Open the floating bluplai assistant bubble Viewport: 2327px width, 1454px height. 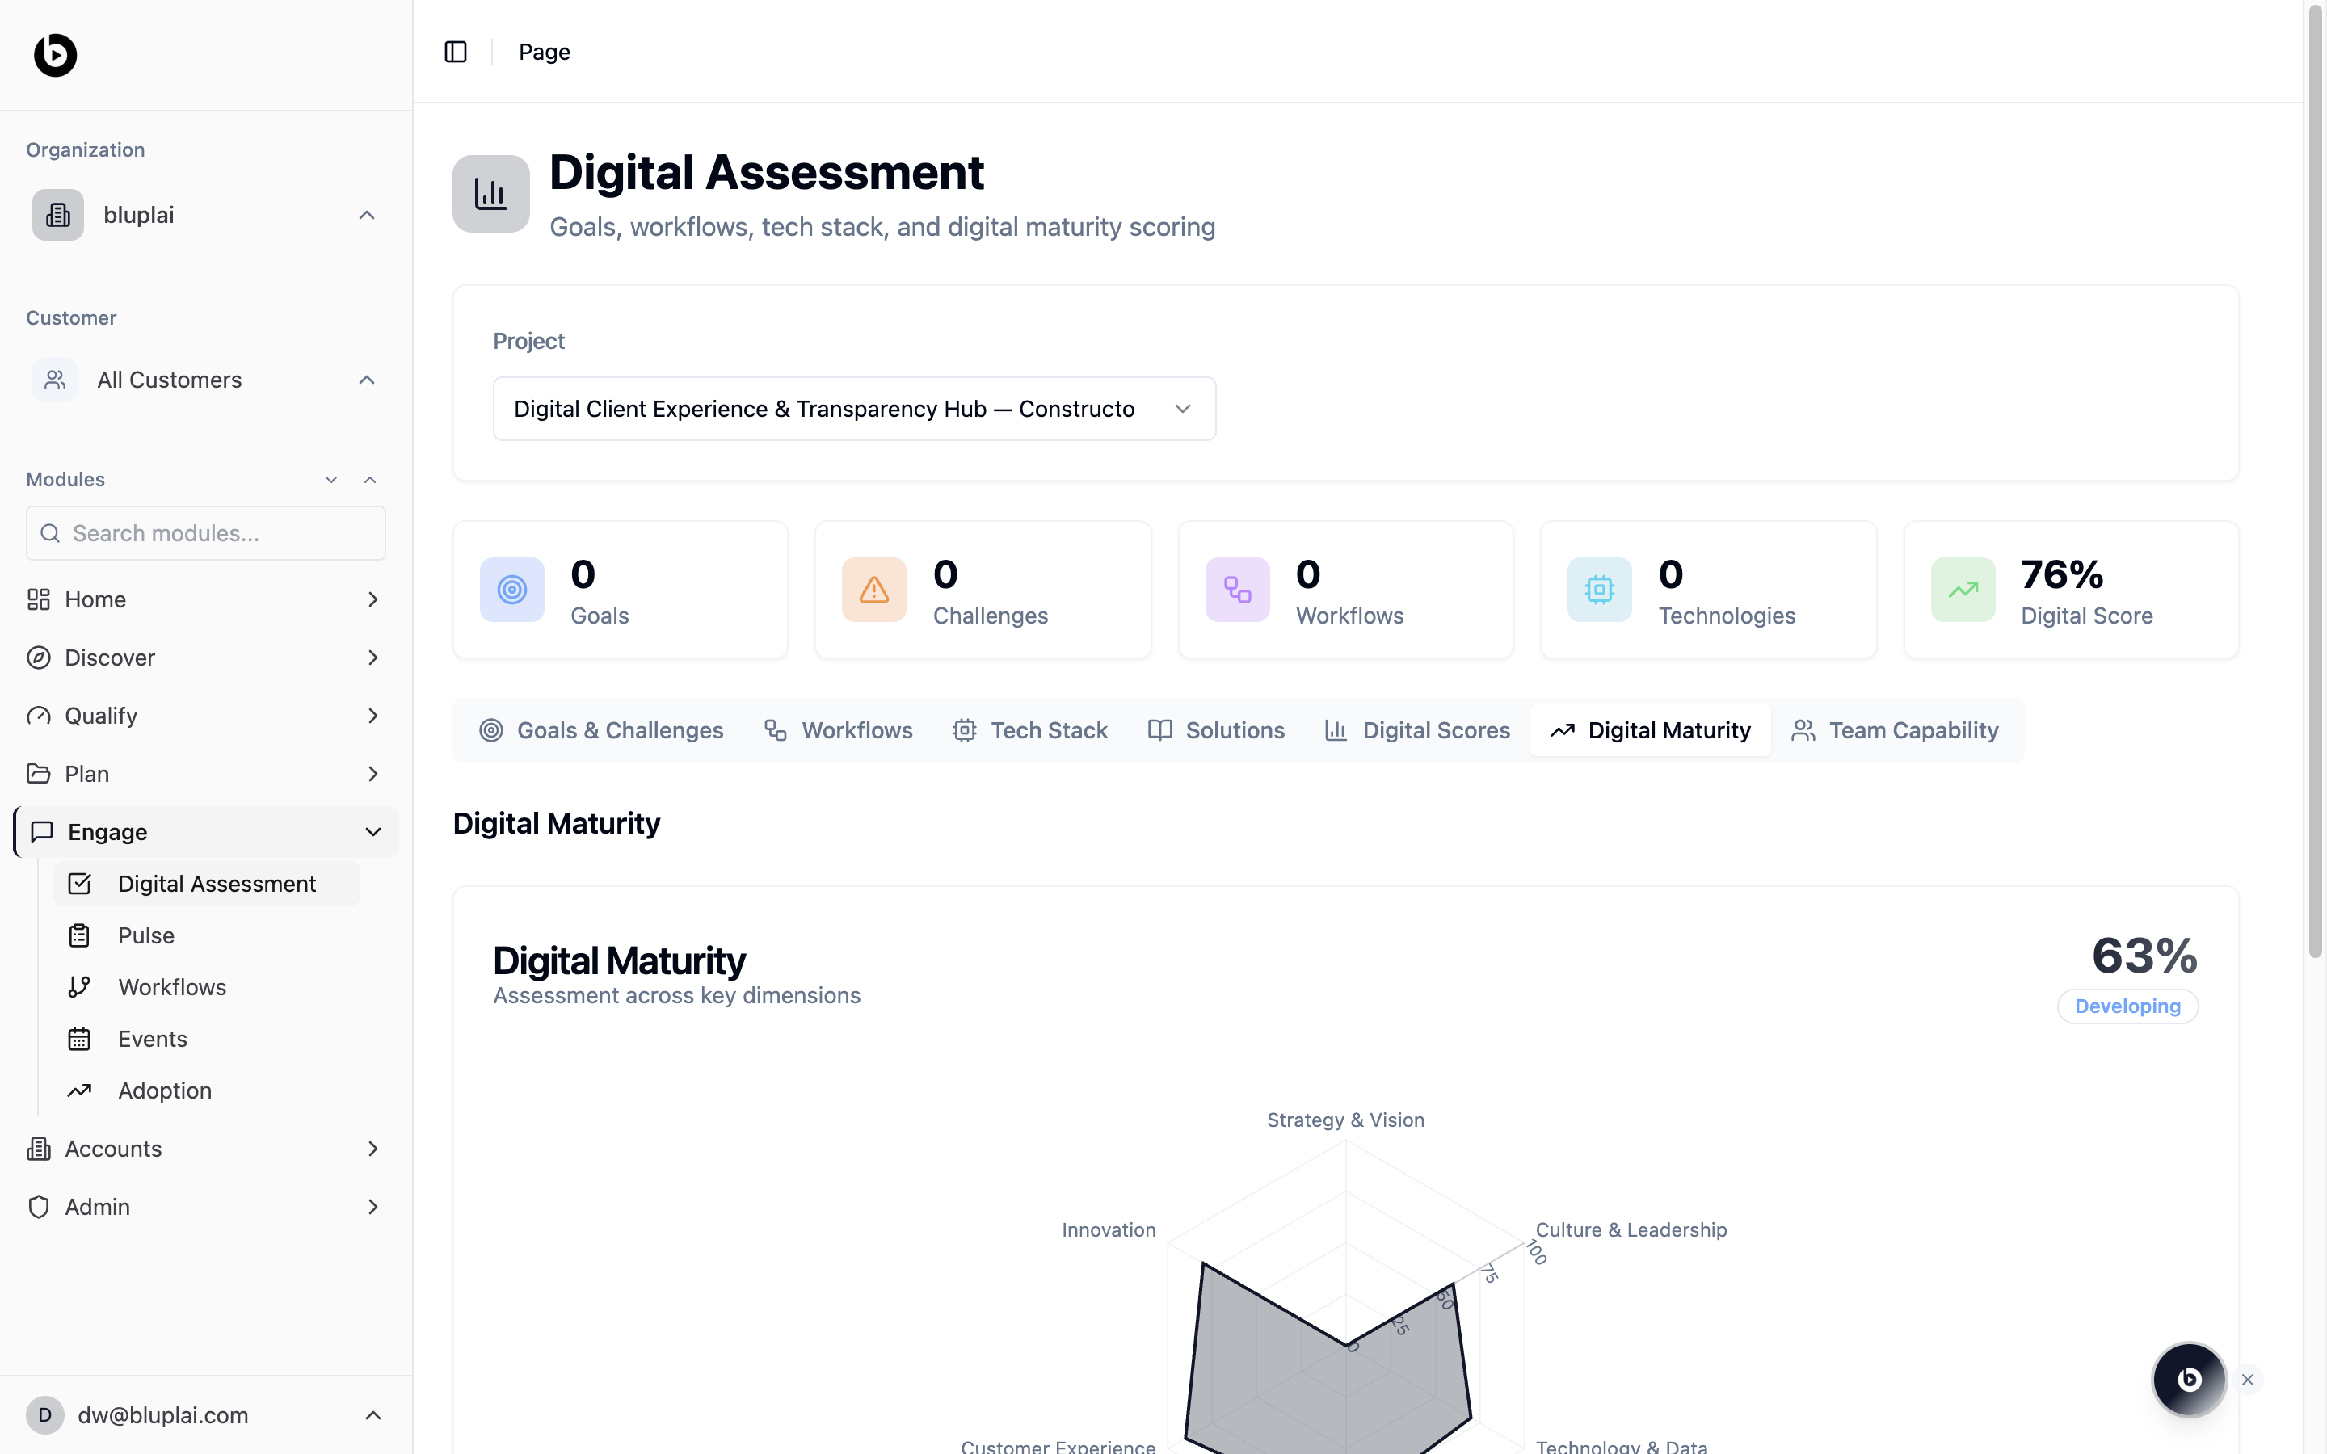[x=2187, y=1379]
